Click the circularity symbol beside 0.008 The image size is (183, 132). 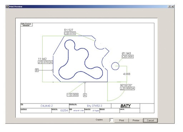[124, 57]
